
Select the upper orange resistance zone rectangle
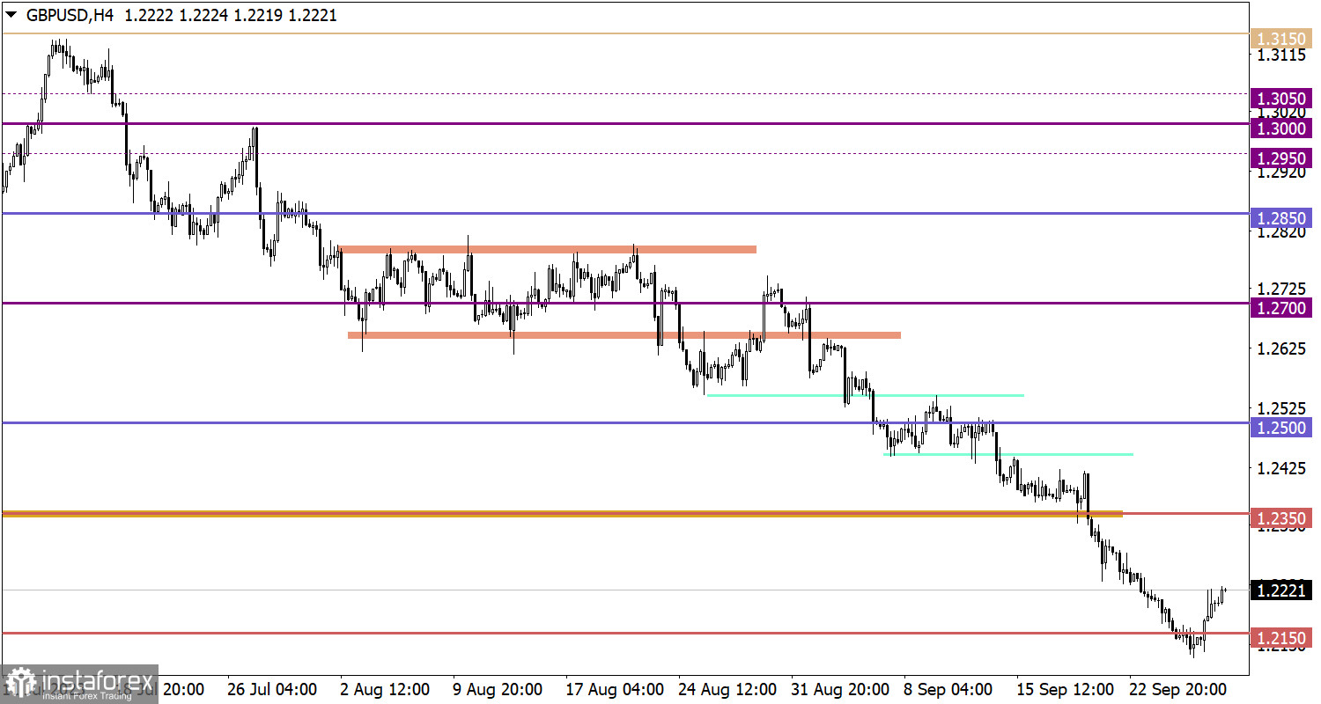[x=547, y=249]
